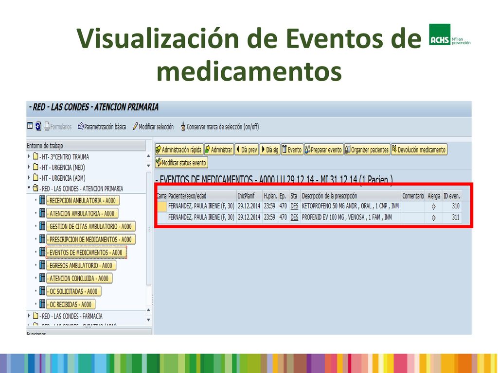Image resolution: width=498 pixels, height=373 pixels.
Task: Open Formularios in the toolbar
Action: tap(58, 127)
